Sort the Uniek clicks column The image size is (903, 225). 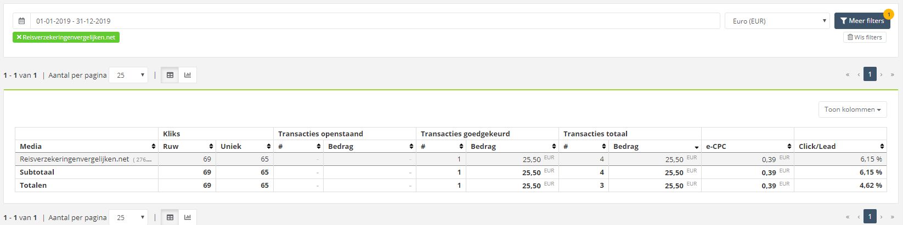269,147
